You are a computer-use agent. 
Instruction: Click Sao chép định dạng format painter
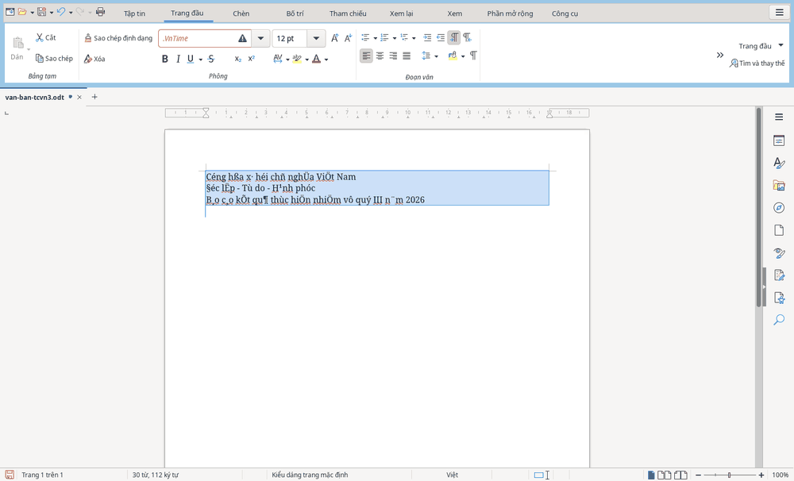[x=118, y=38]
